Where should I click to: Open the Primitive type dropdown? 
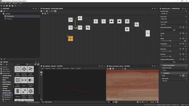tap(174, 14)
